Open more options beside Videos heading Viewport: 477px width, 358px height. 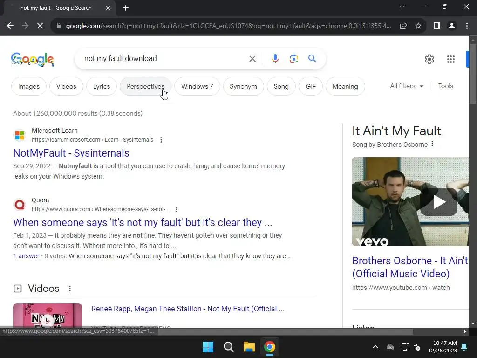point(70,288)
